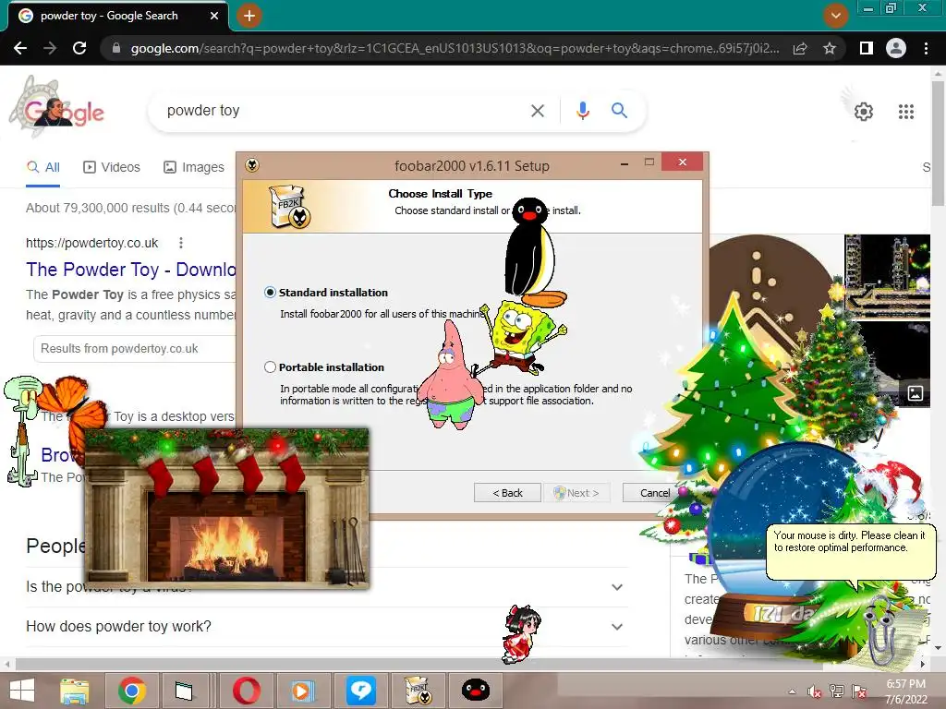Screen dimensions: 946x709
Task: Open The Powder Toy - Download result link
Action: tap(130, 270)
